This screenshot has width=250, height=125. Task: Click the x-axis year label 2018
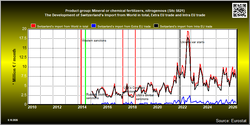pos(132,107)
